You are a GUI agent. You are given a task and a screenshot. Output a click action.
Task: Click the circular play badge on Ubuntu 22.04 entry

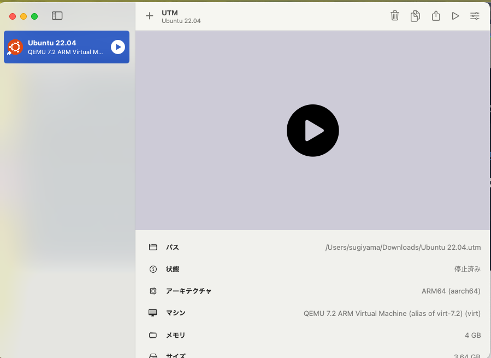(117, 47)
